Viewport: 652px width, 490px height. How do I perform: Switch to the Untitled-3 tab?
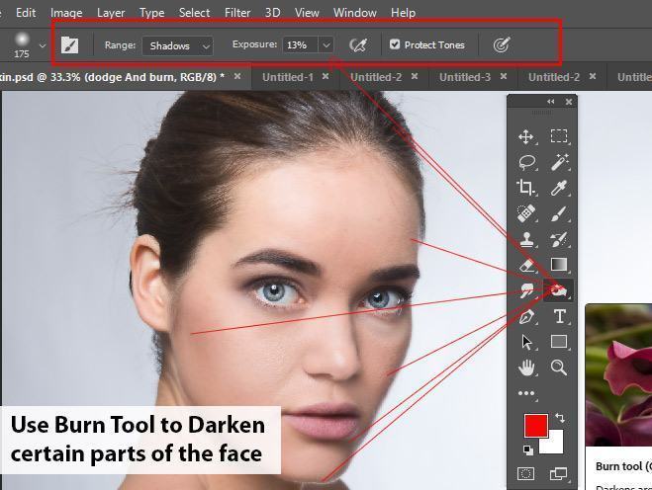tap(465, 76)
